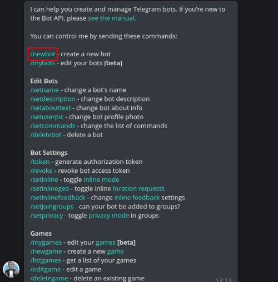The width and height of the screenshot is (278, 282).
Task: Trigger the /setuserpic command
Action: [x=47, y=117]
